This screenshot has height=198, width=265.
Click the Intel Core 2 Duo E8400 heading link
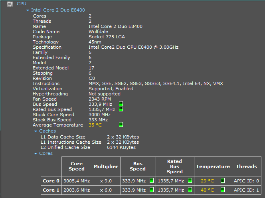click(x=58, y=10)
